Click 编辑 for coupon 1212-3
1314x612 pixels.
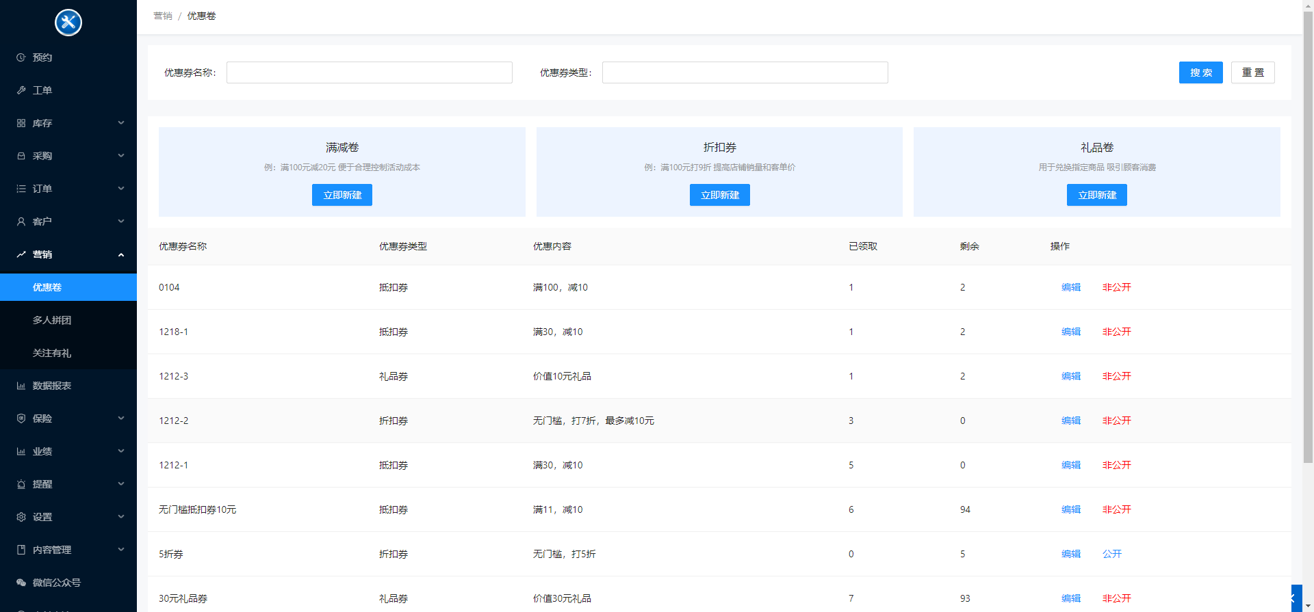(1071, 376)
